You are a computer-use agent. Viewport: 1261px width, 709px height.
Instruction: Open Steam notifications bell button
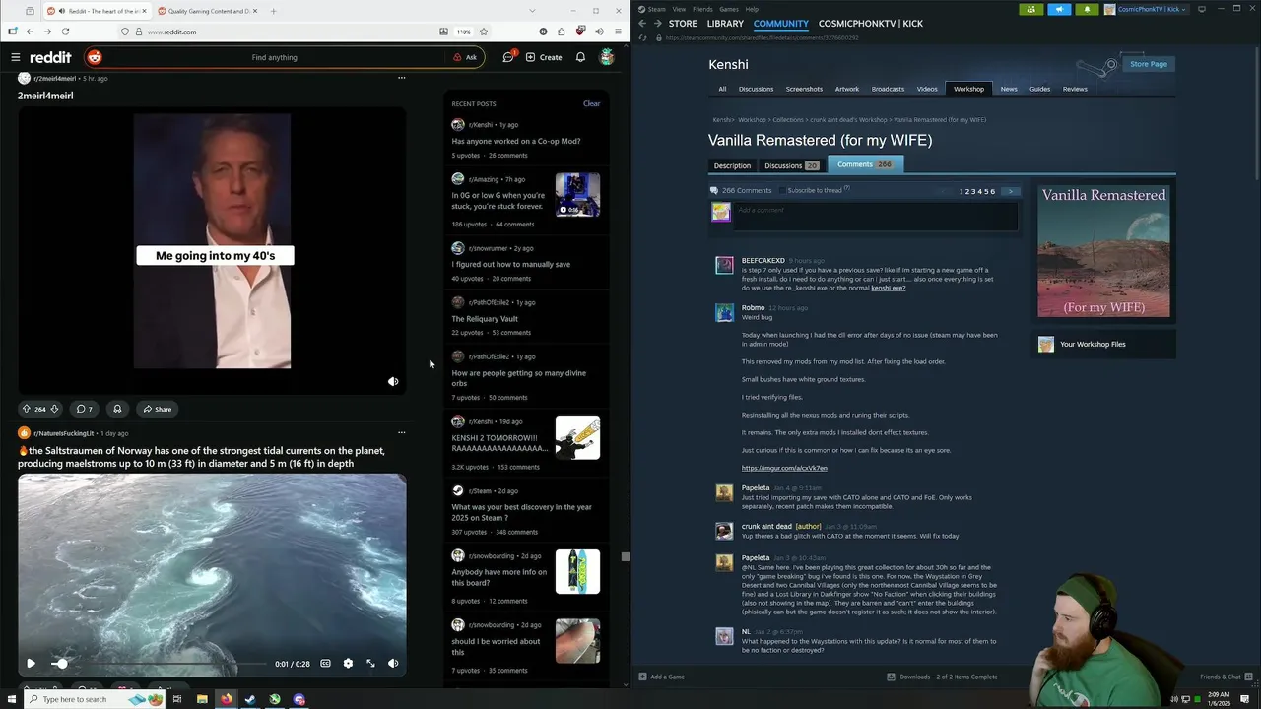[1087, 9]
